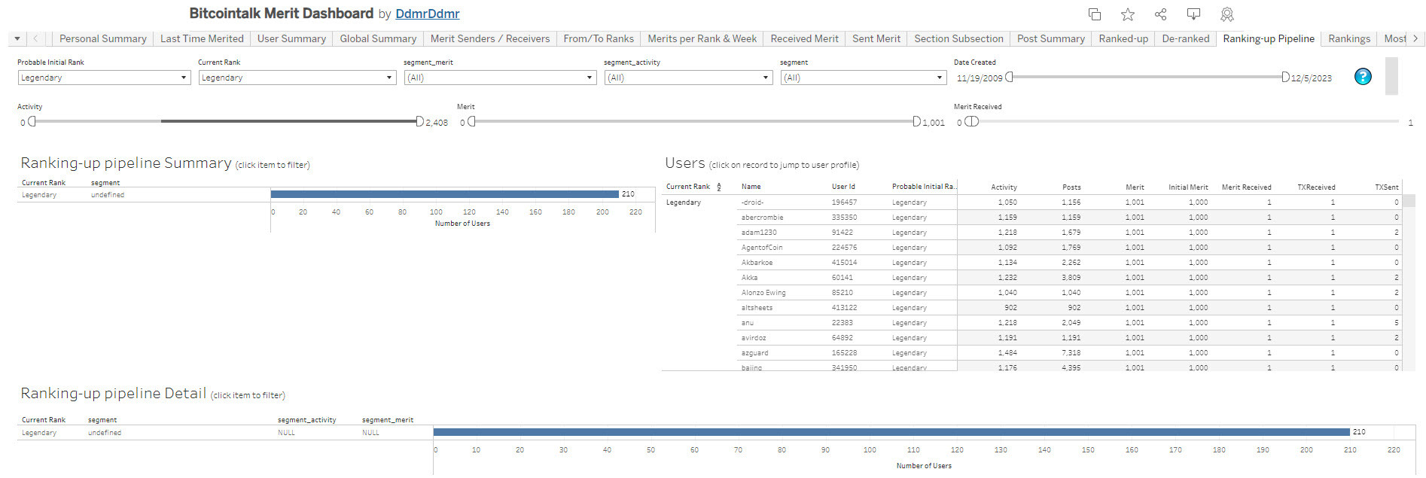Favorite this dashboard with the star icon
1426x478 pixels.
pyautogui.click(x=1128, y=14)
